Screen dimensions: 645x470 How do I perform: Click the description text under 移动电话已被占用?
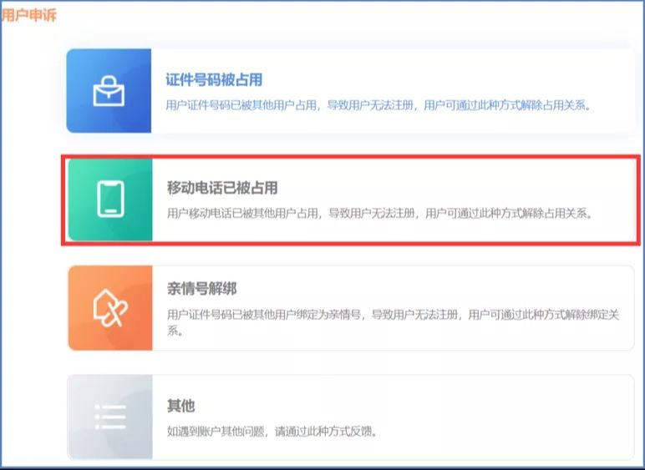tap(379, 214)
